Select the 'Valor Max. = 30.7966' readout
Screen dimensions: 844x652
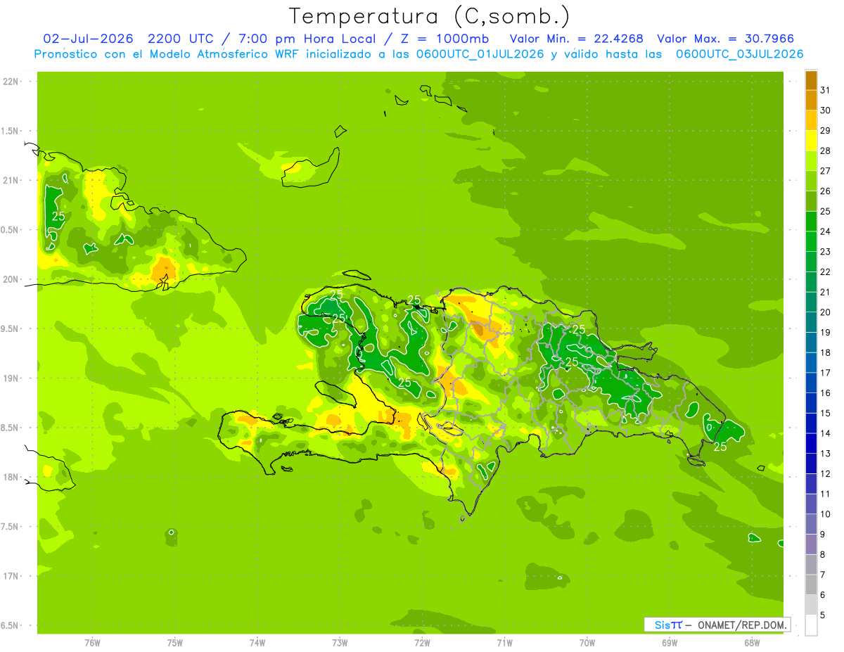[x=726, y=39]
